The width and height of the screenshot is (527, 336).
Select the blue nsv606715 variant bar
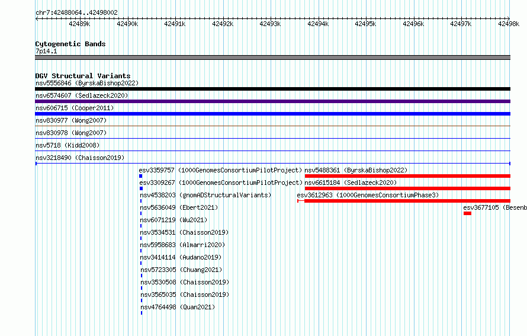click(x=272, y=114)
